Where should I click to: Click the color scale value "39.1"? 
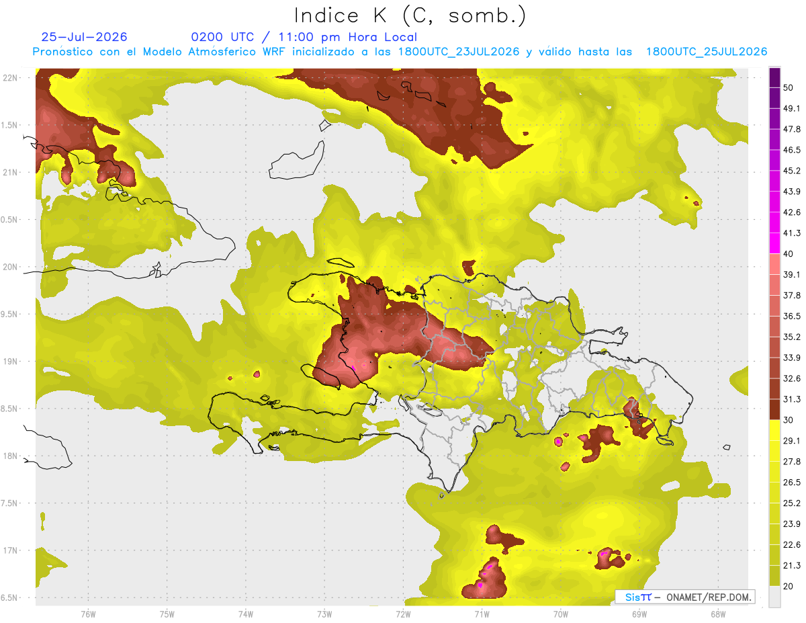click(x=792, y=275)
